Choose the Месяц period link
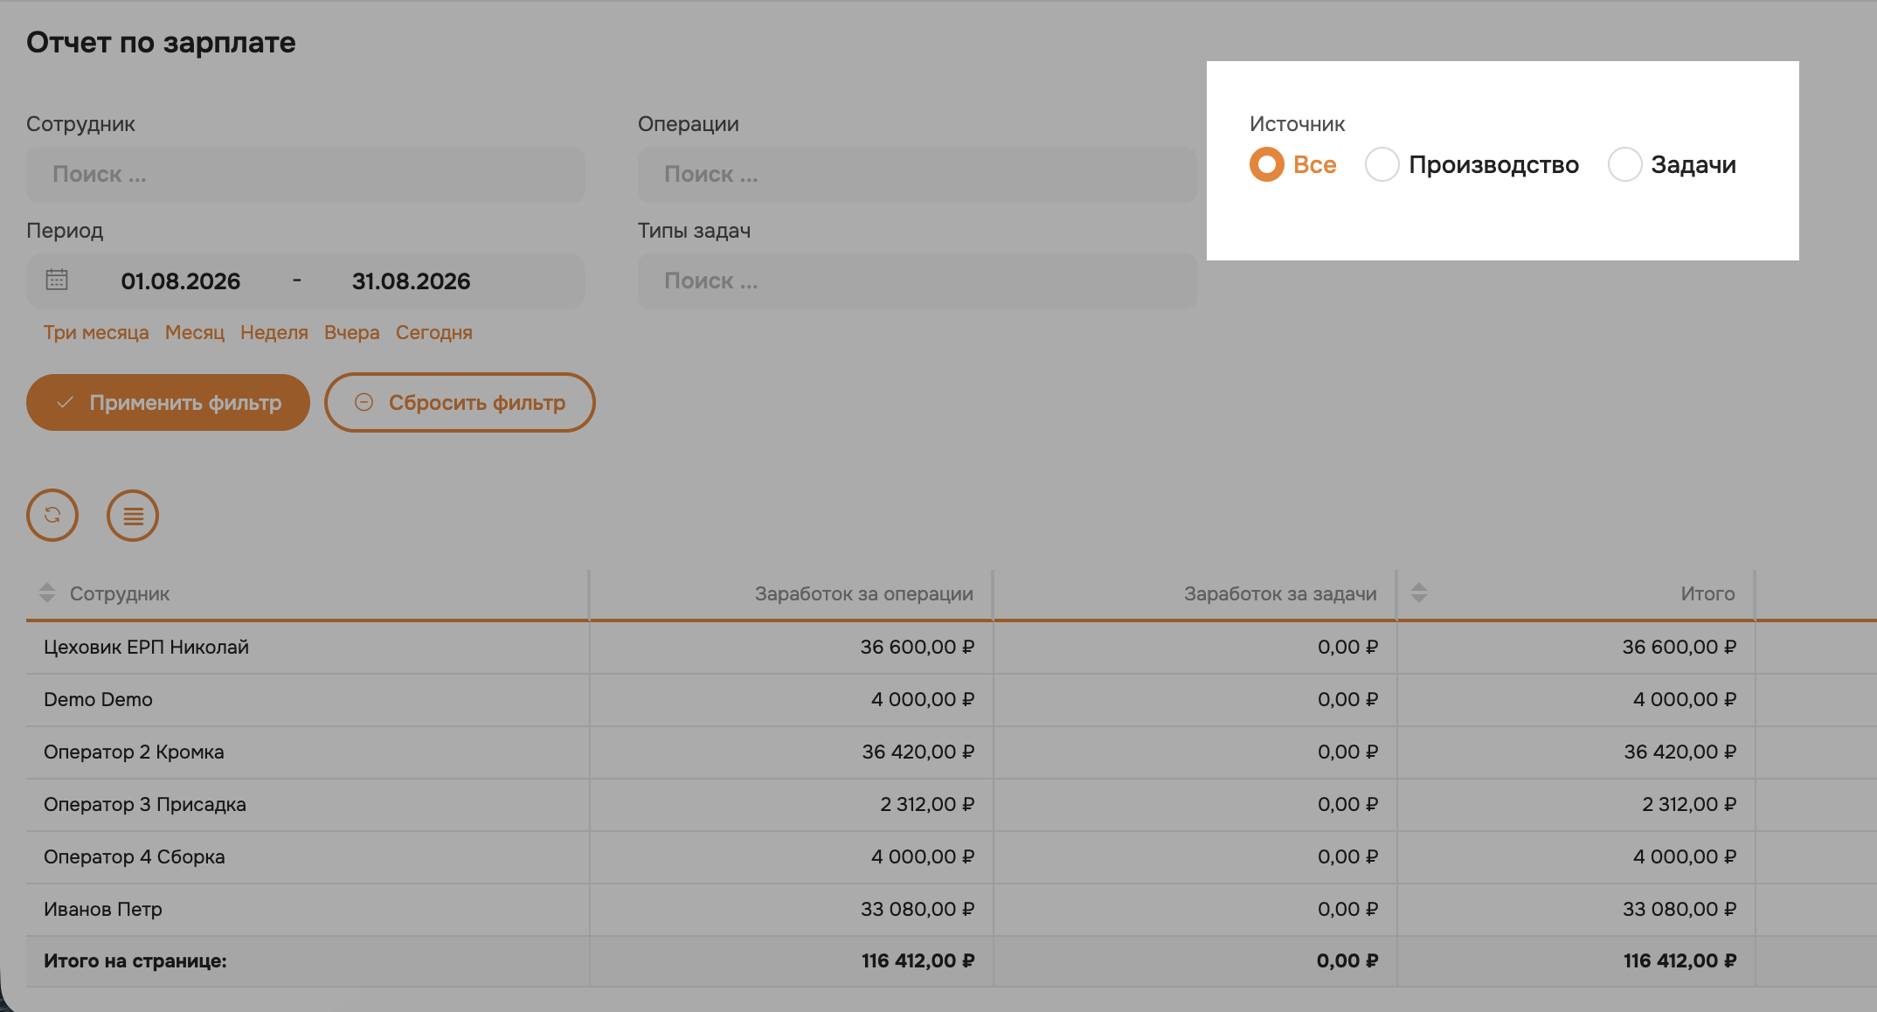This screenshot has height=1012, width=1877. coord(195,332)
